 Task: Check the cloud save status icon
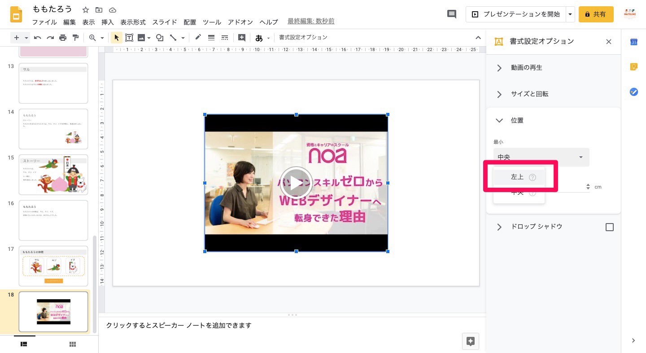coord(113,10)
